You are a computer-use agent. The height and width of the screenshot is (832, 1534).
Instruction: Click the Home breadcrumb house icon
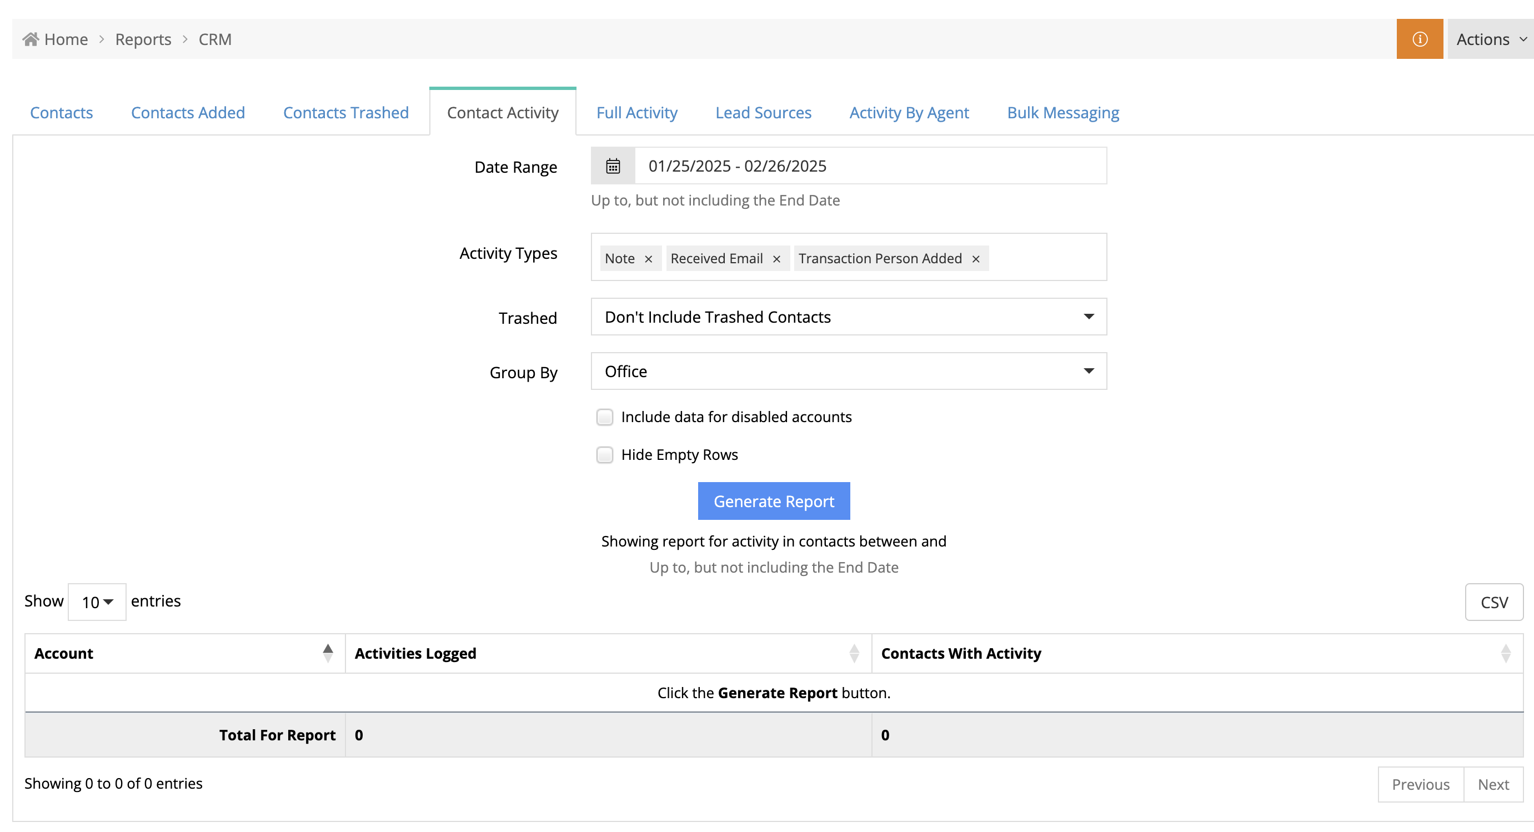pos(31,39)
